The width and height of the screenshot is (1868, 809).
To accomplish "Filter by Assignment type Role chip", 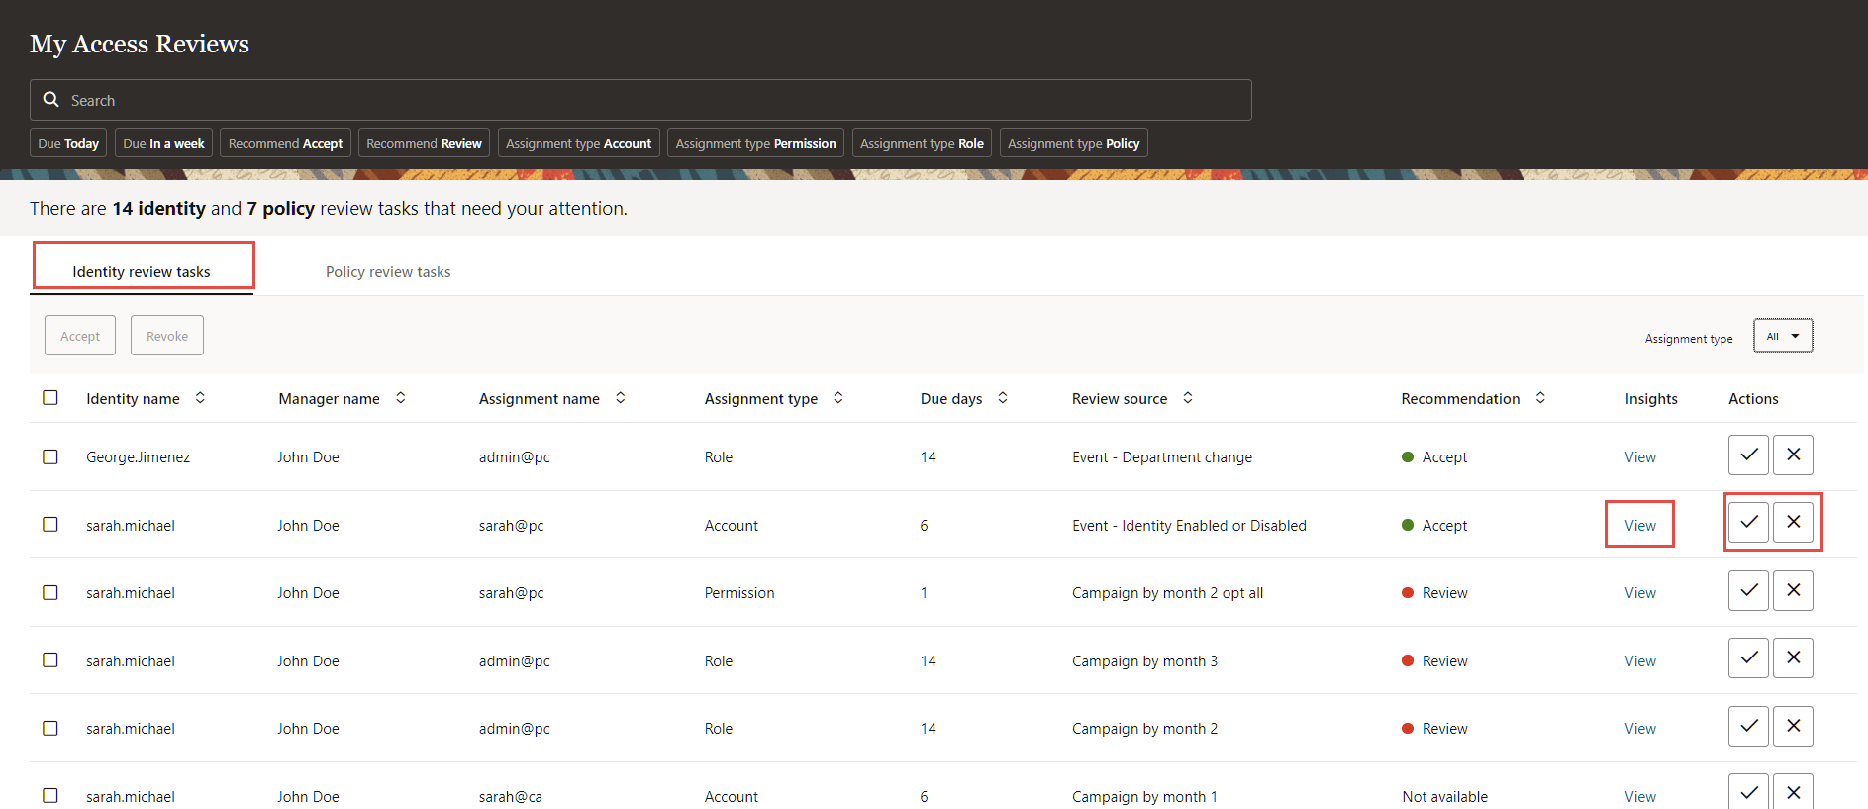I will coord(922,143).
